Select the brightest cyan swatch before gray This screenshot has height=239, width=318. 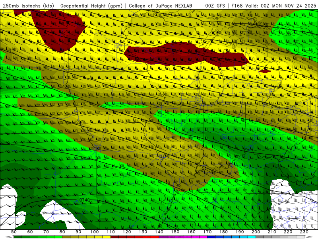(252, 237)
